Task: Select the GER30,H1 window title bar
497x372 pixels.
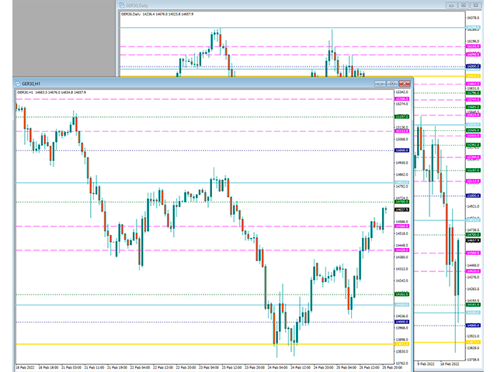Action: tap(194, 84)
